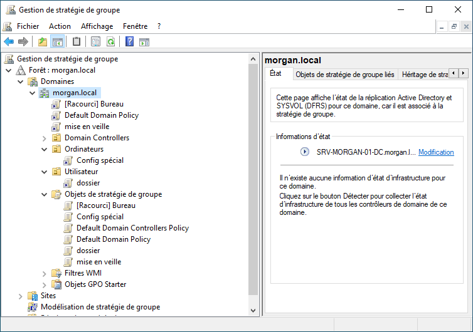
Task: Expand the Filtres WMI node
Action: coord(45,273)
